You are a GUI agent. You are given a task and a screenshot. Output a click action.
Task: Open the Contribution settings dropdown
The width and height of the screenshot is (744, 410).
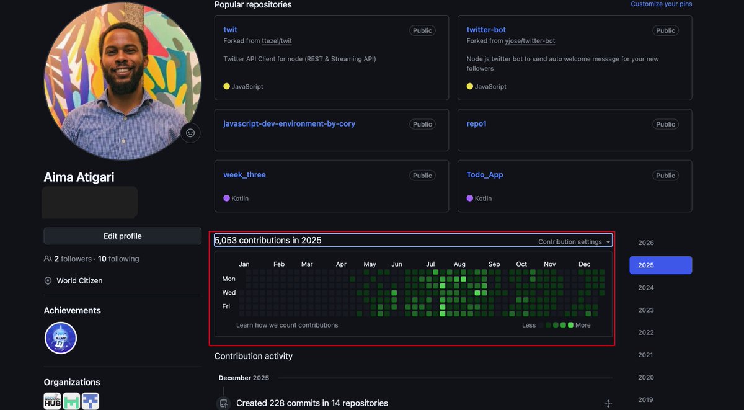(x=574, y=242)
